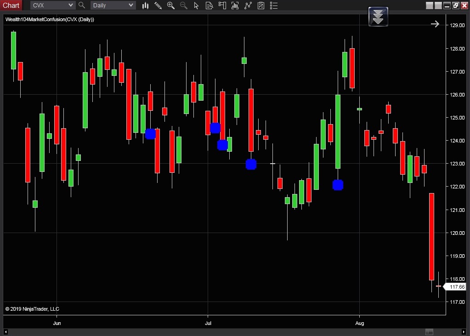Click the right arrow scroll-to-latest button
The height and width of the screenshot is (336, 470).
point(435,24)
